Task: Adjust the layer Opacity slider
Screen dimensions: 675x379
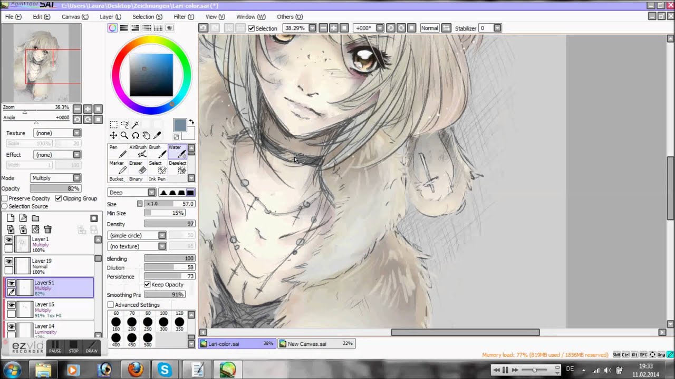Action: coord(55,188)
